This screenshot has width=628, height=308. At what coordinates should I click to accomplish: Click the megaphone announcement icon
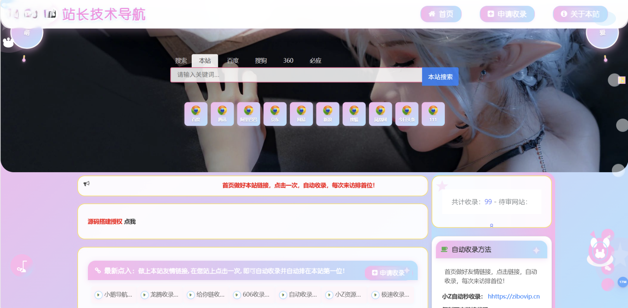[86, 184]
